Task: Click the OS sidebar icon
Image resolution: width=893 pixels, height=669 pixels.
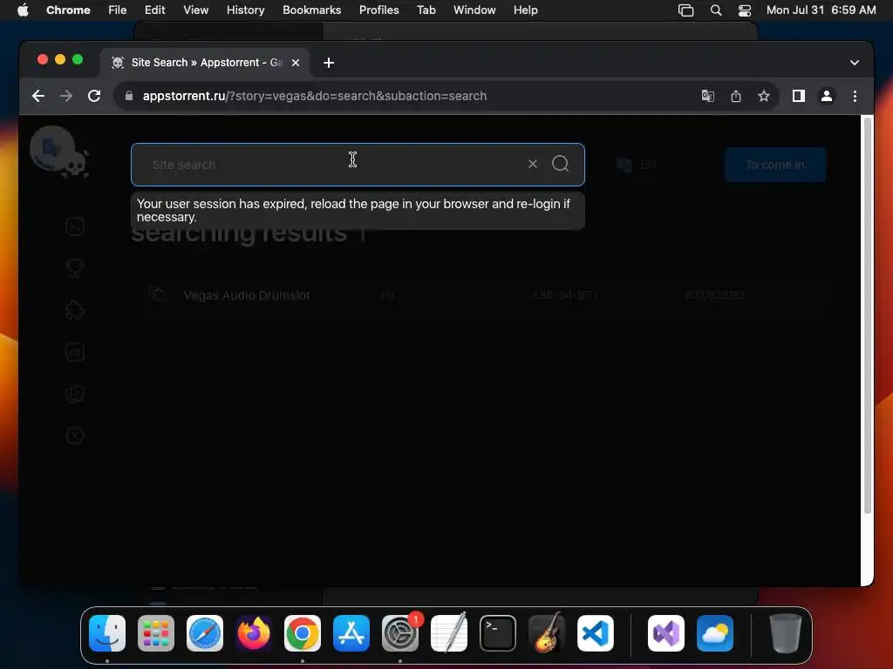Action: click(x=75, y=352)
